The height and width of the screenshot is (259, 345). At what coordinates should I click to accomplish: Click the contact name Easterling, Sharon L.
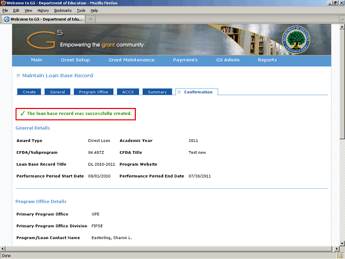pos(112,238)
